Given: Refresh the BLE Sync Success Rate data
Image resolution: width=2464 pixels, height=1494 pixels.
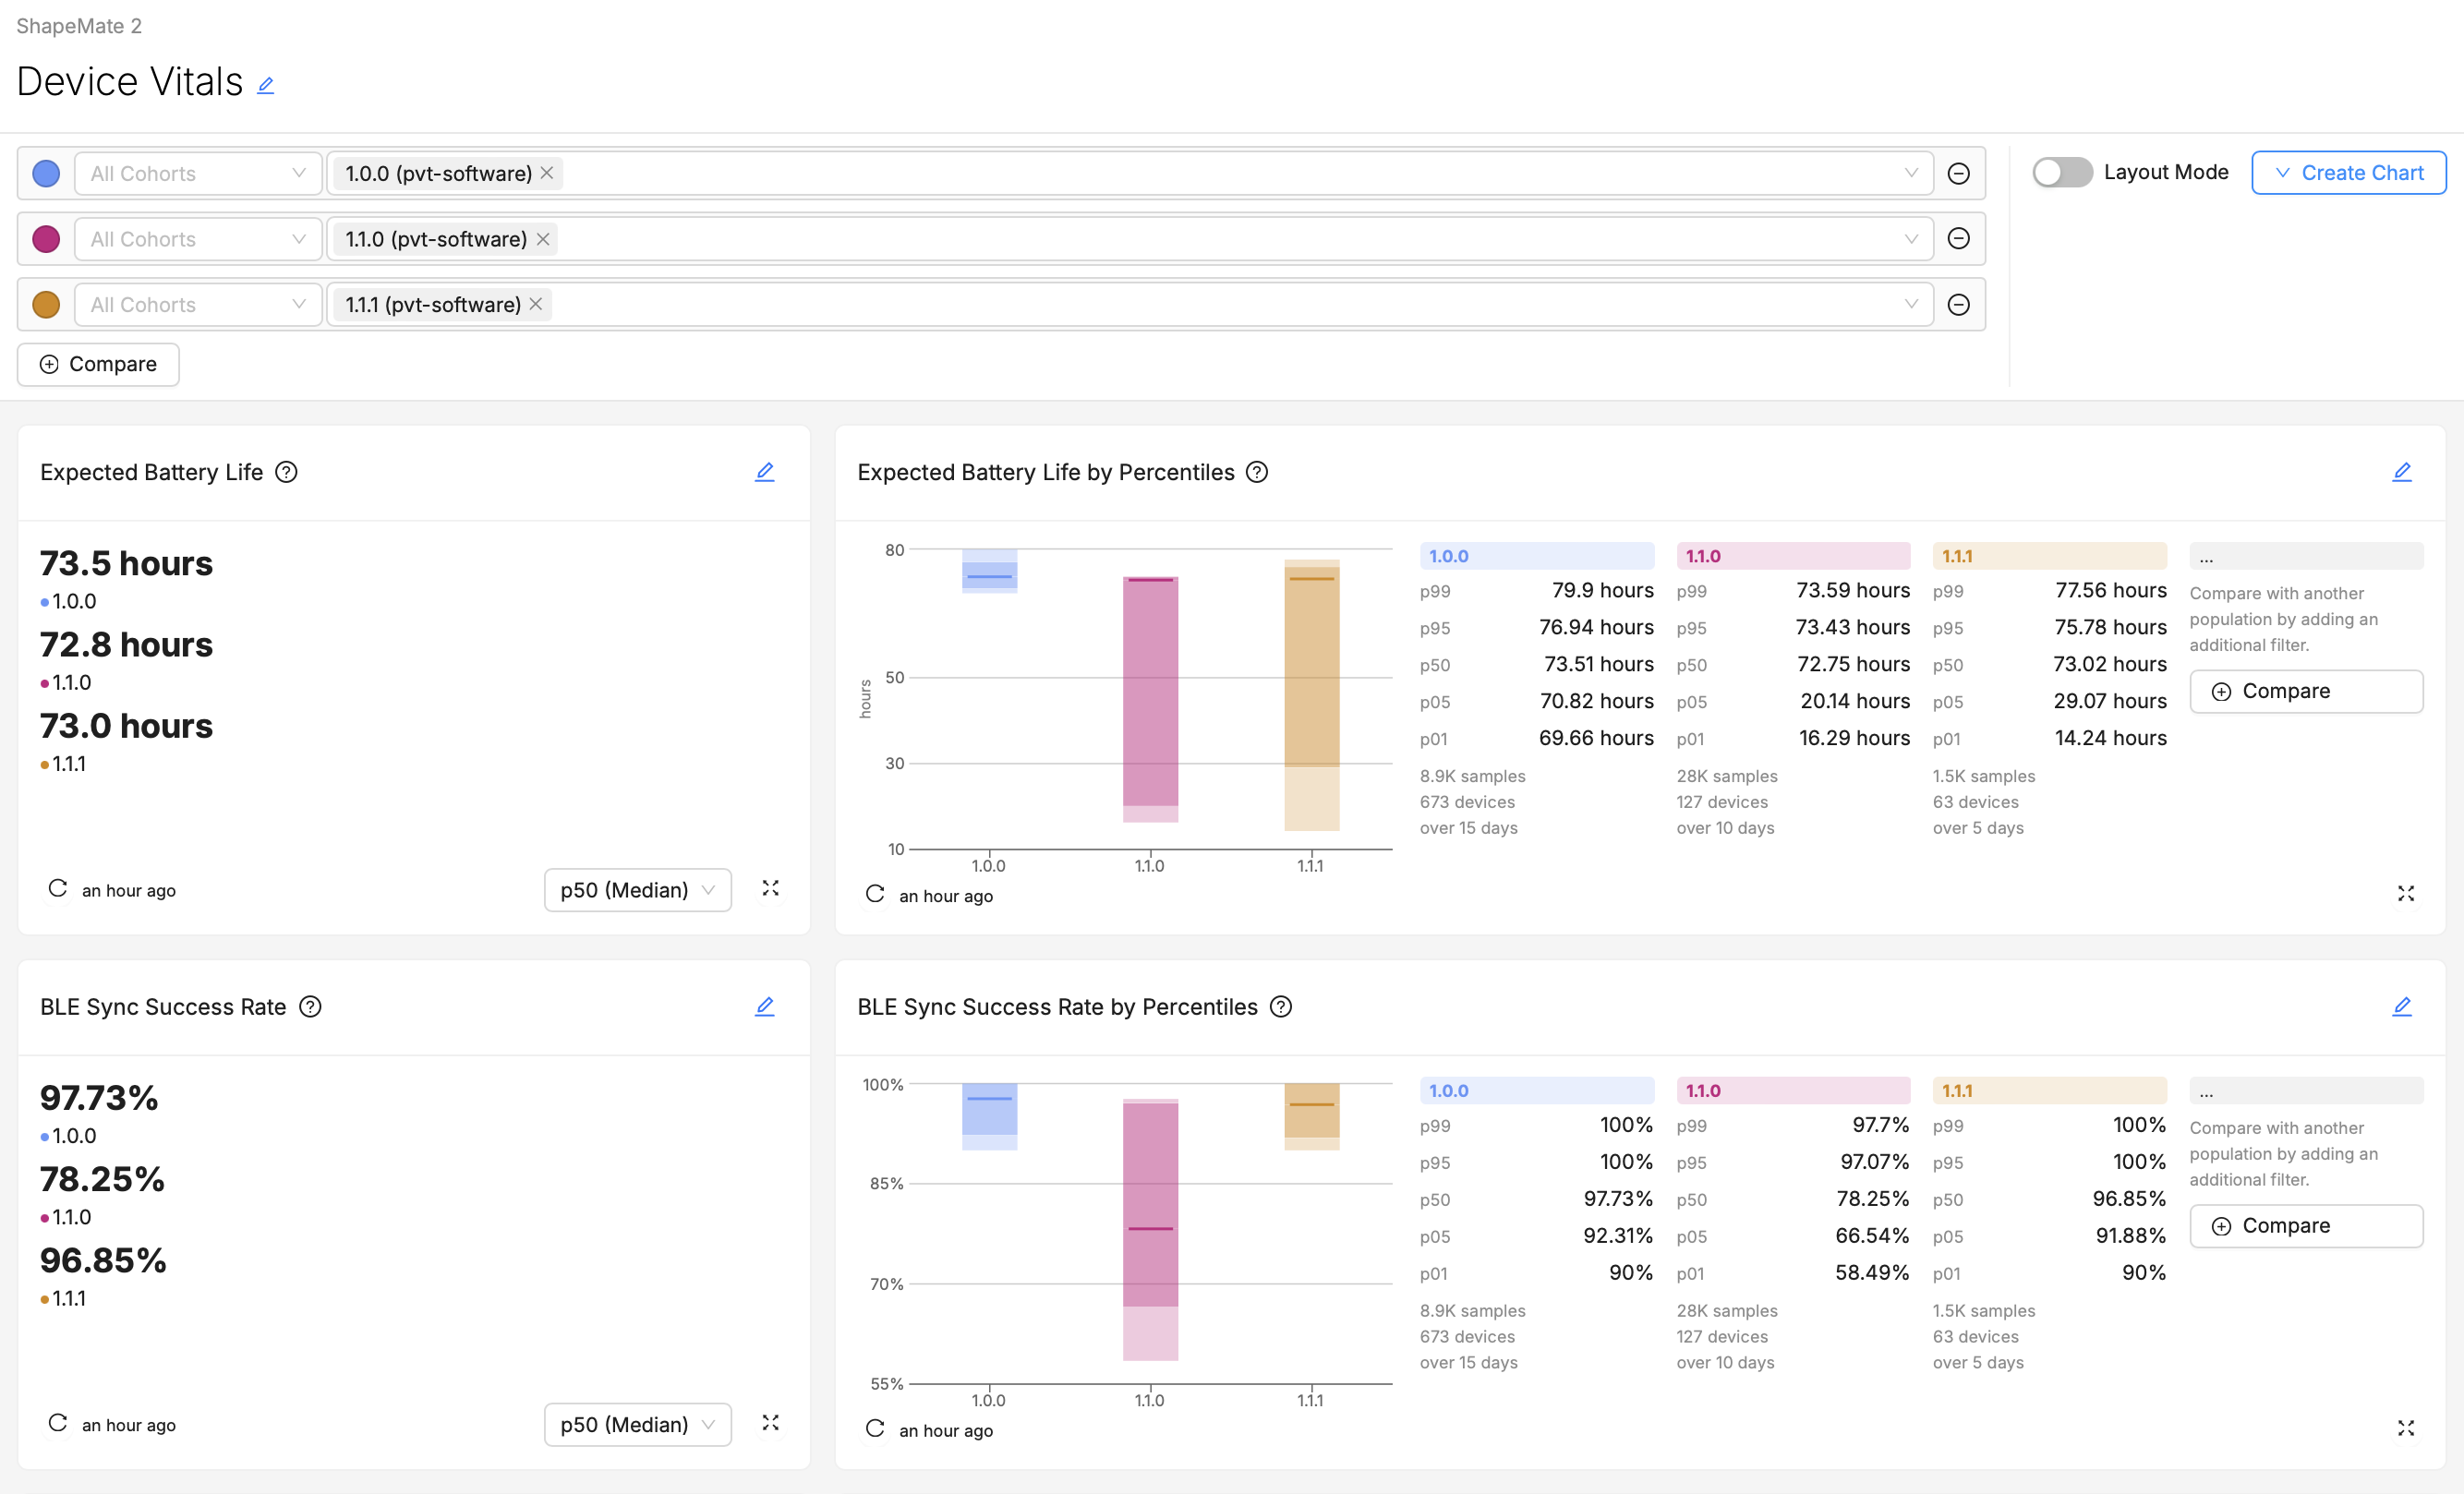Looking at the screenshot, I should (56, 1423).
